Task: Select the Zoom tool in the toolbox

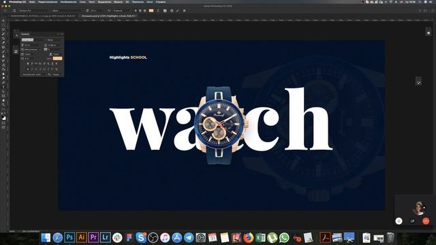Action: click(3, 105)
